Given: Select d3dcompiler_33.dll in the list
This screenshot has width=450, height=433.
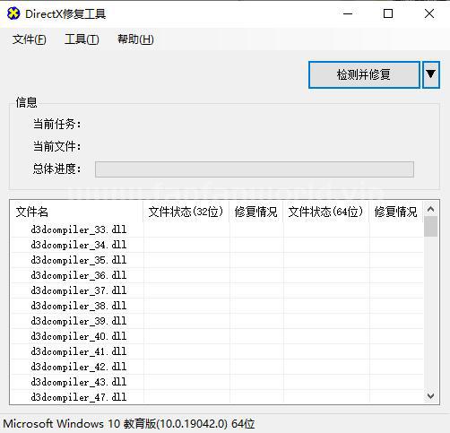Looking at the screenshot, I should 217,229.
